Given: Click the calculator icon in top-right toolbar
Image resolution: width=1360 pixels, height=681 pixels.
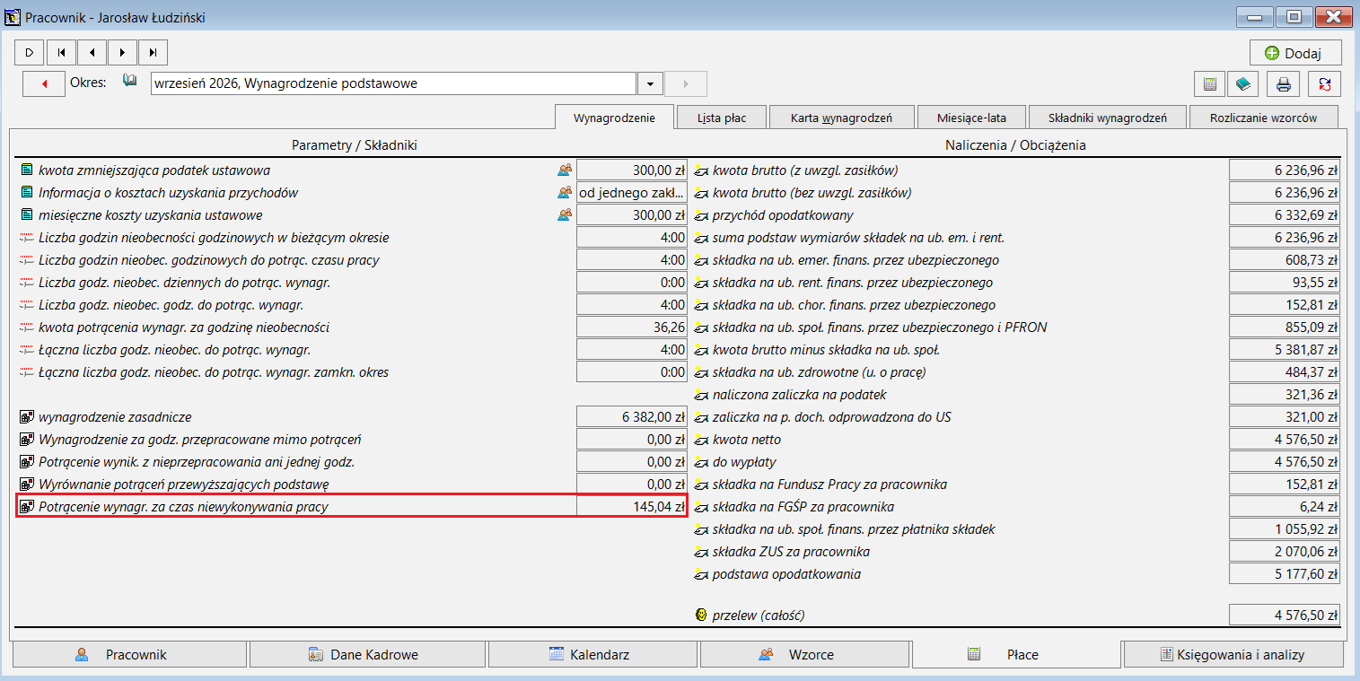Looking at the screenshot, I should 1209,84.
